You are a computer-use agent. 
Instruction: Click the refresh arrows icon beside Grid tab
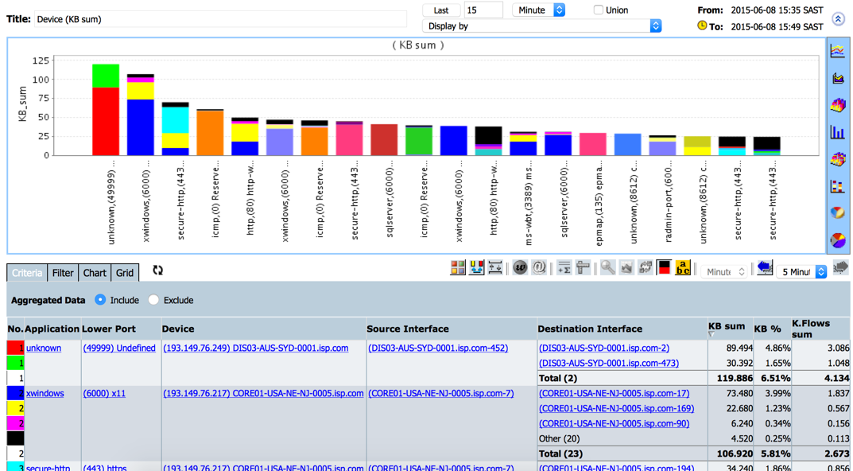pos(157,270)
